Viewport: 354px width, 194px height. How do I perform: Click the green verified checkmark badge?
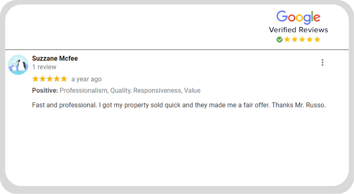coord(279,40)
